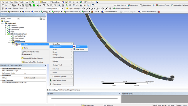Choose Directional deformation menu entry
Viewport: 188px width, 106px height.
[80, 49]
